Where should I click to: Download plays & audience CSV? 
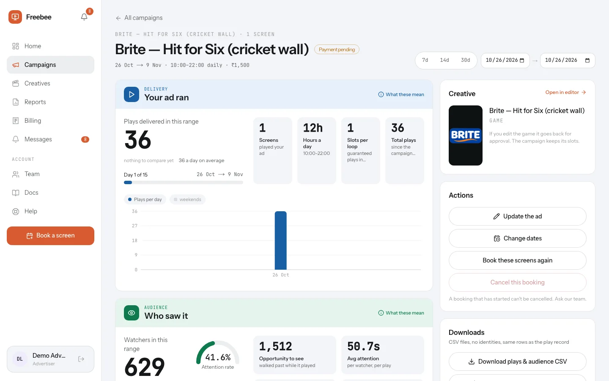coord(518,362)
